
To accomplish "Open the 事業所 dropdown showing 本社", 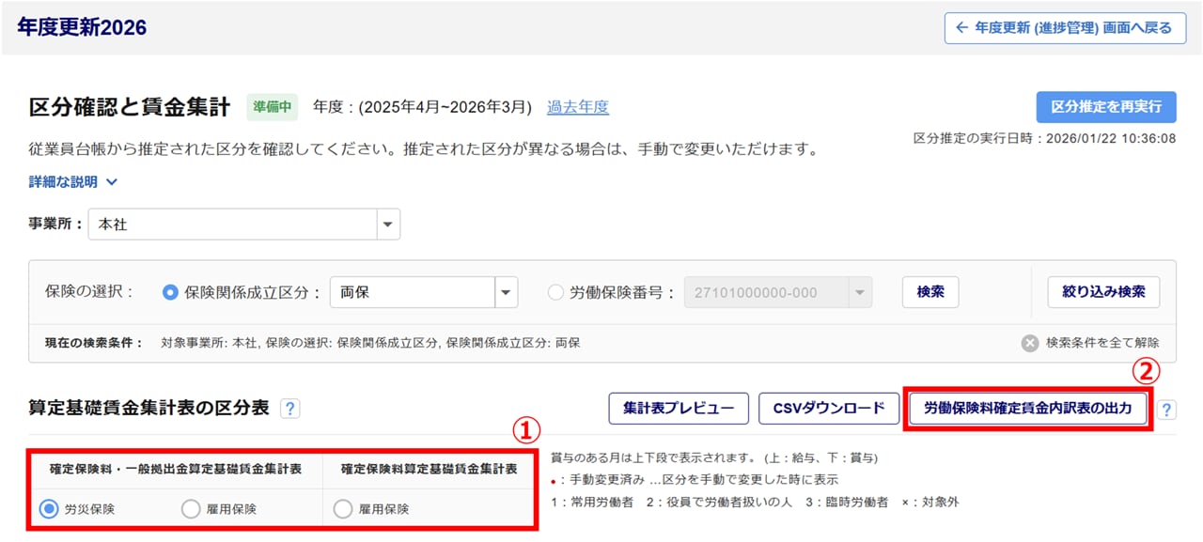I will pos(387,225).
